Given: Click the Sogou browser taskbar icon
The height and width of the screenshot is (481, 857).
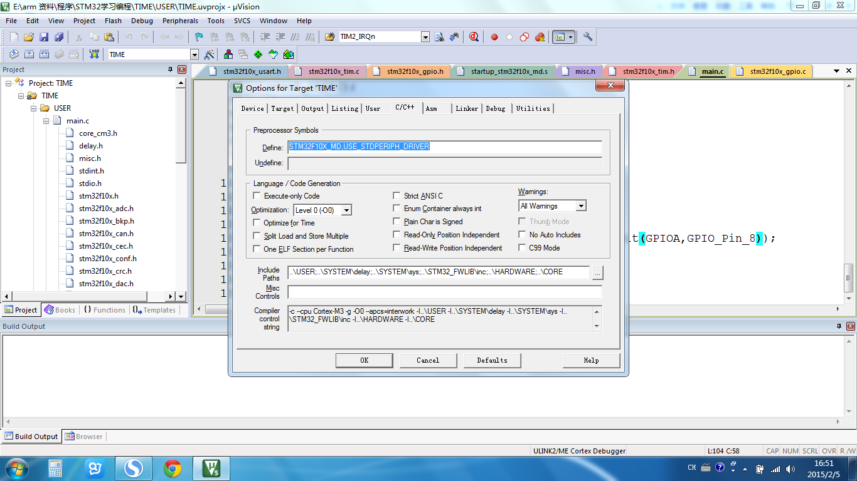Looking at the screenshot, I should tap(134, 468).
